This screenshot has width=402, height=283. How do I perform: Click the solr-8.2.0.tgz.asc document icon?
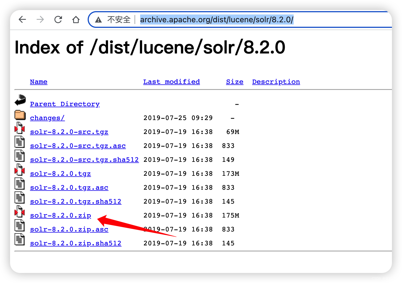[20, 184]
